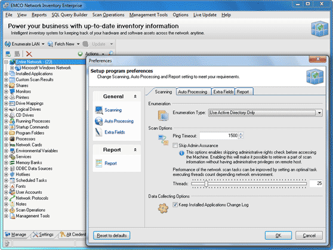Click the Enumerate LAN toolbar icon
The height and width of the screenshot is (250, 333).
[x=8, y=44]
